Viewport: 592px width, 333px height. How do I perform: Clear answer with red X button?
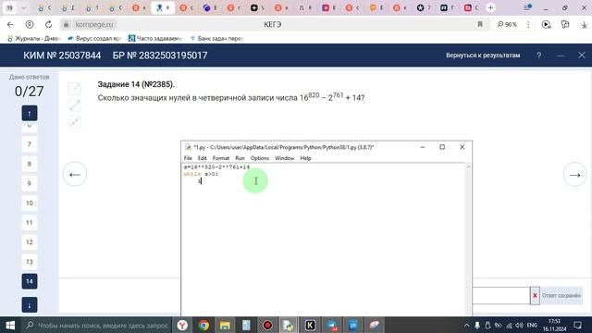(535, 296)
